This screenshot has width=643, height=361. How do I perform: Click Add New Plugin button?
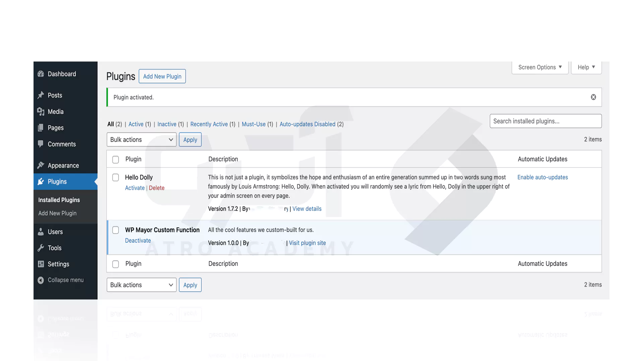(x=162, y=76)
